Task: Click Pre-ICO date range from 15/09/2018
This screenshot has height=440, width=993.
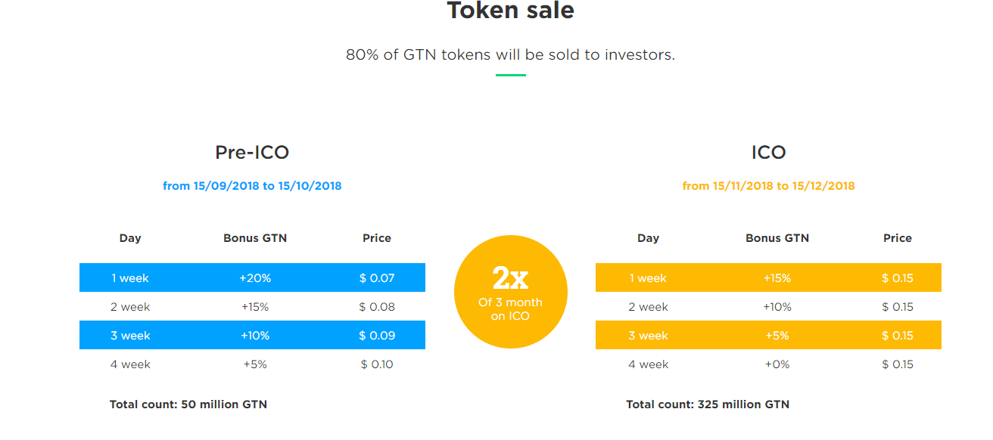Action: [252, 186]
